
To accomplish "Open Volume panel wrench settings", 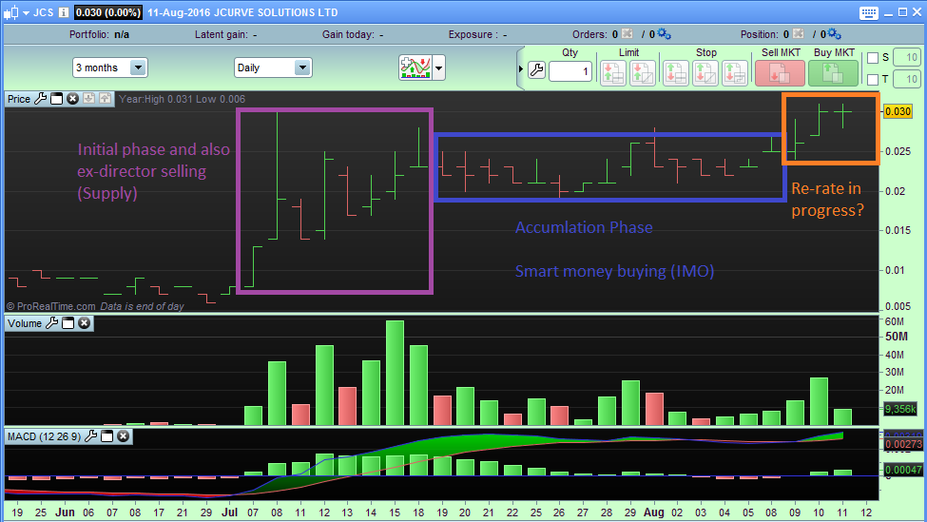I will click(52, 322).
